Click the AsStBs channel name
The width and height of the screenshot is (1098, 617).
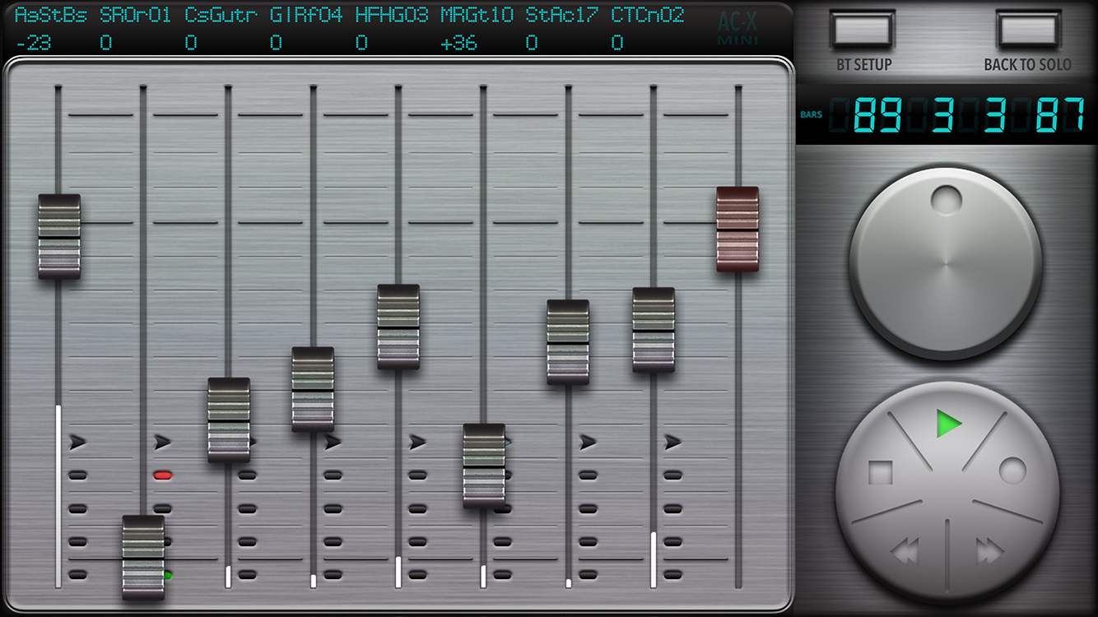pos(51,15)
